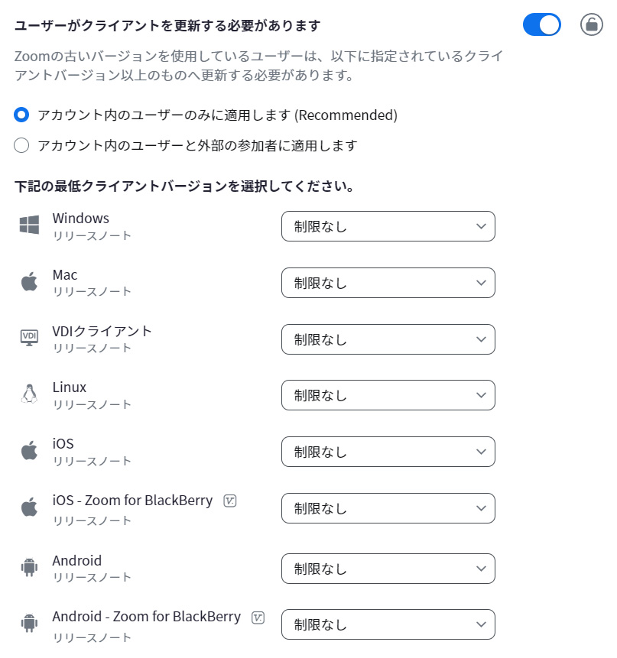Select radio for users and external participants
Screen dimensions: 617x658
click(x=21, y=145)
